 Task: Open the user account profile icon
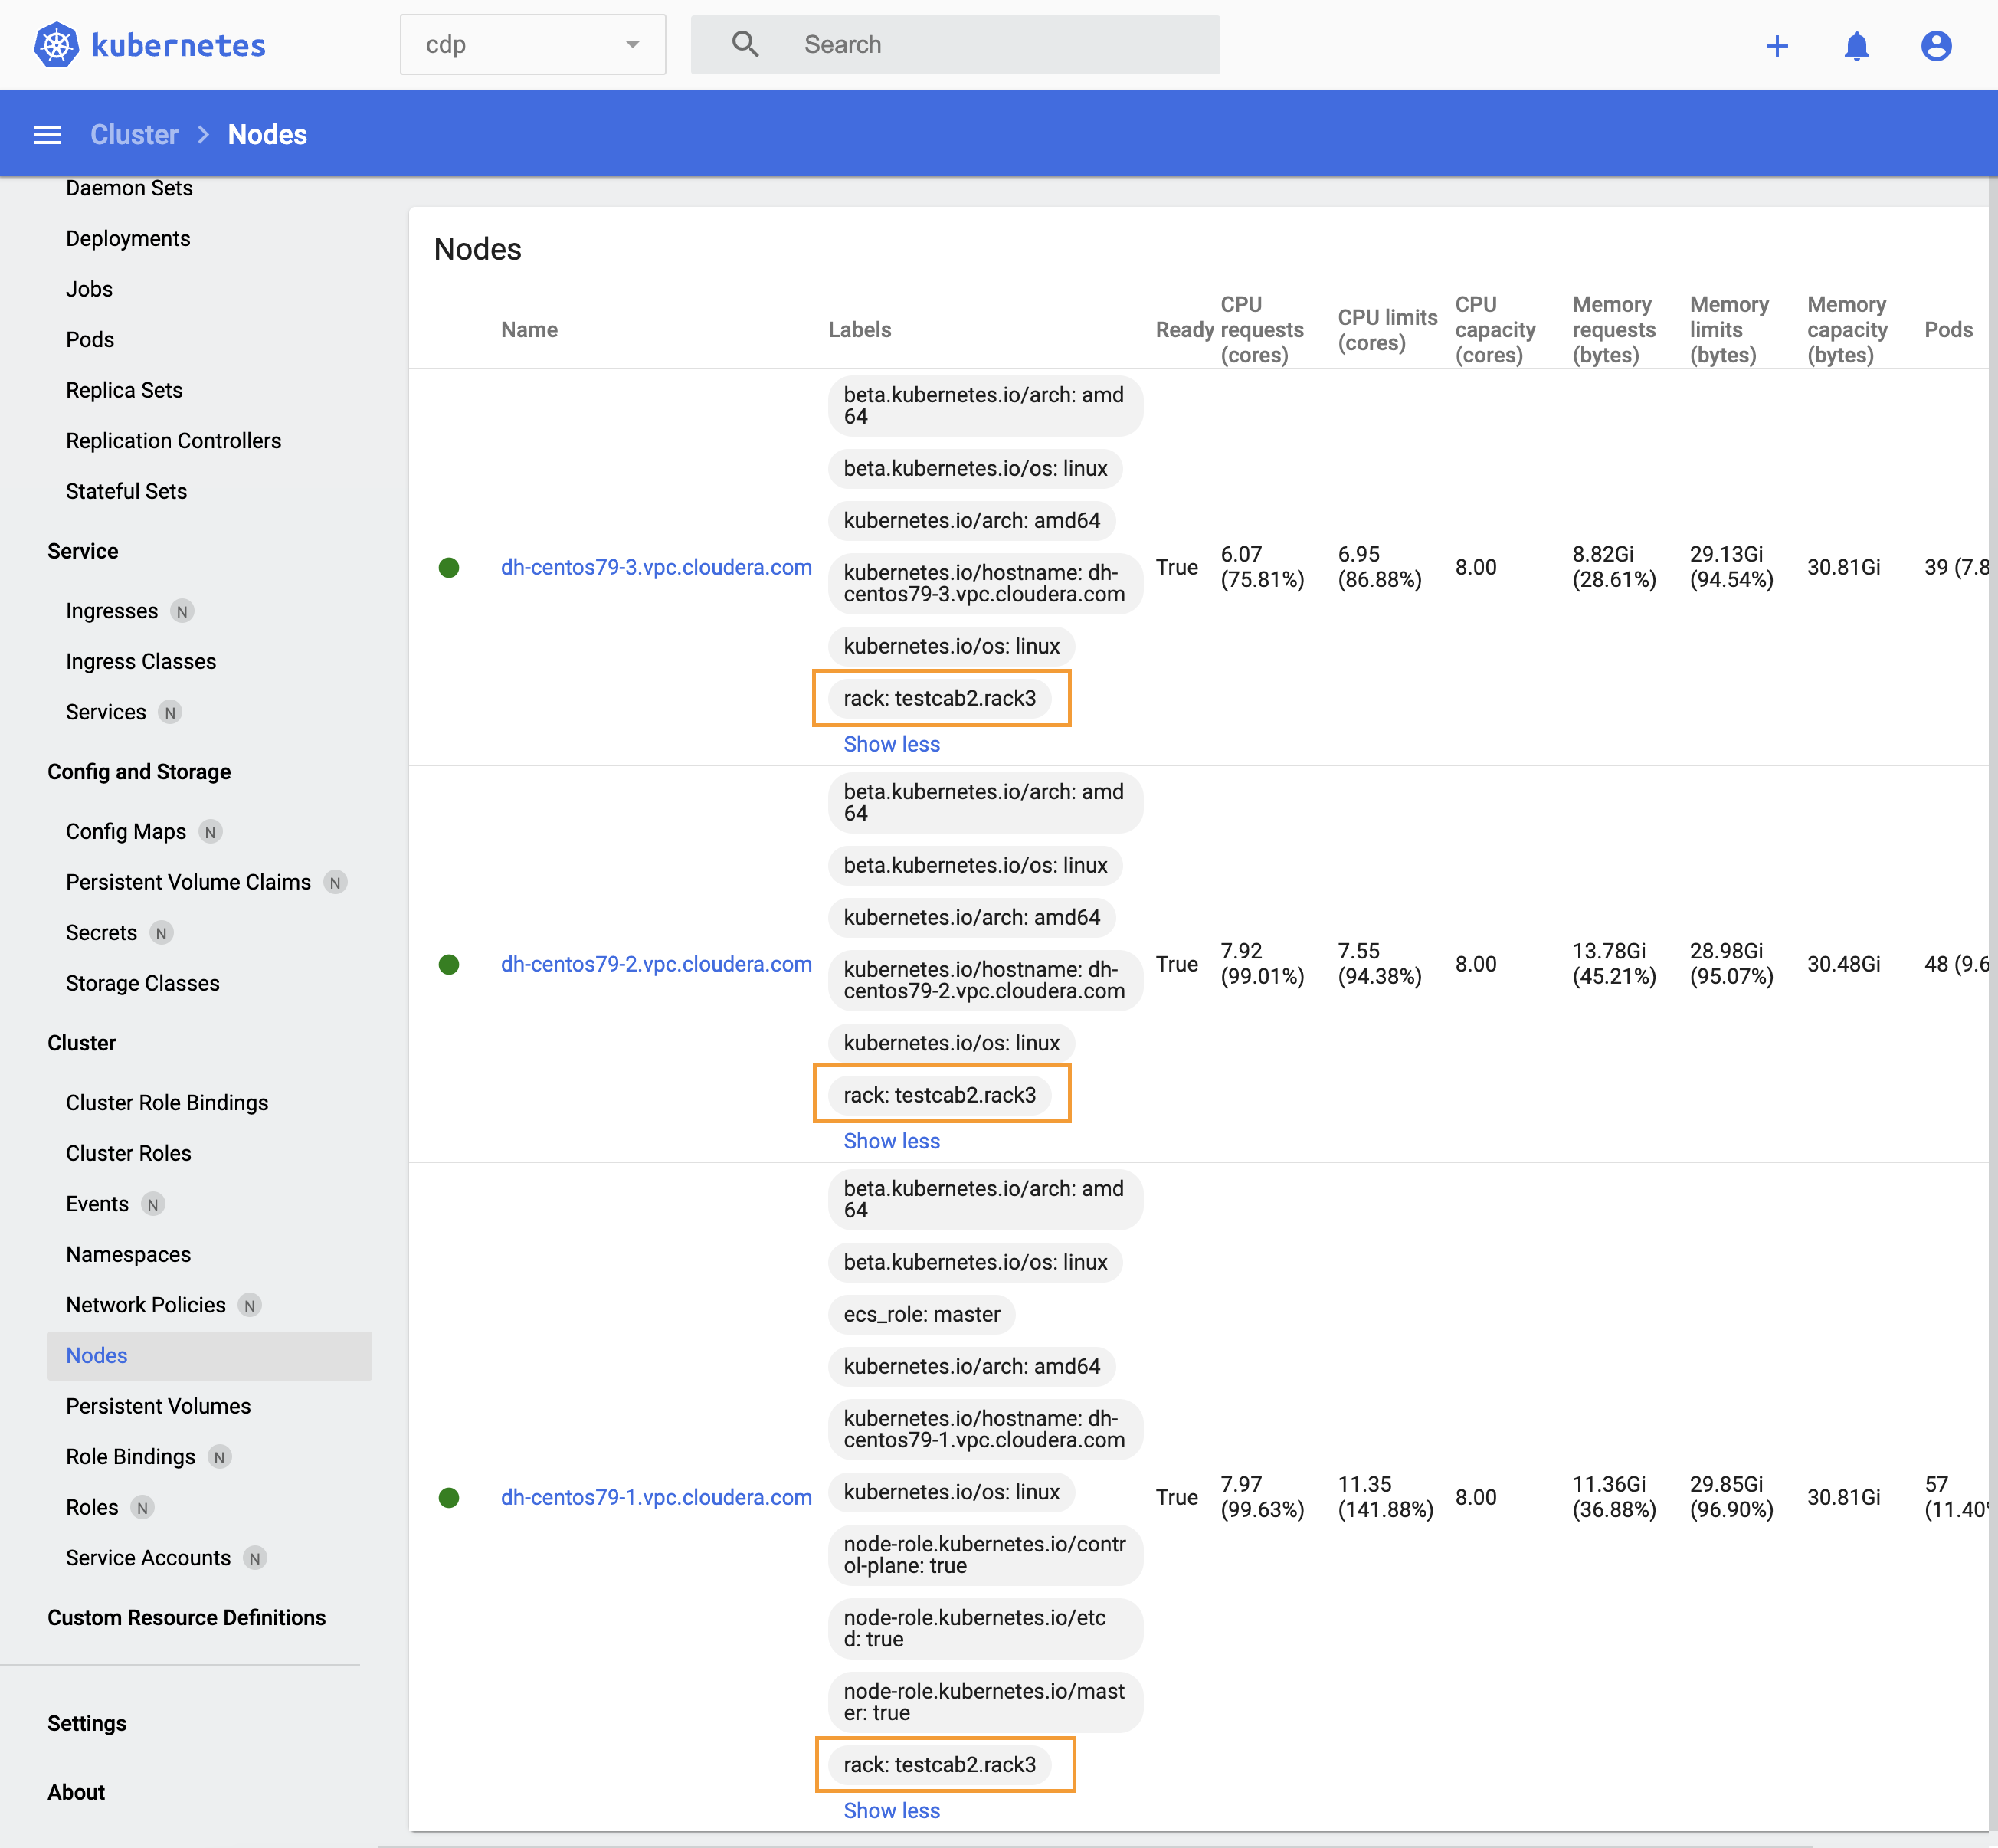pos(1936,46)
